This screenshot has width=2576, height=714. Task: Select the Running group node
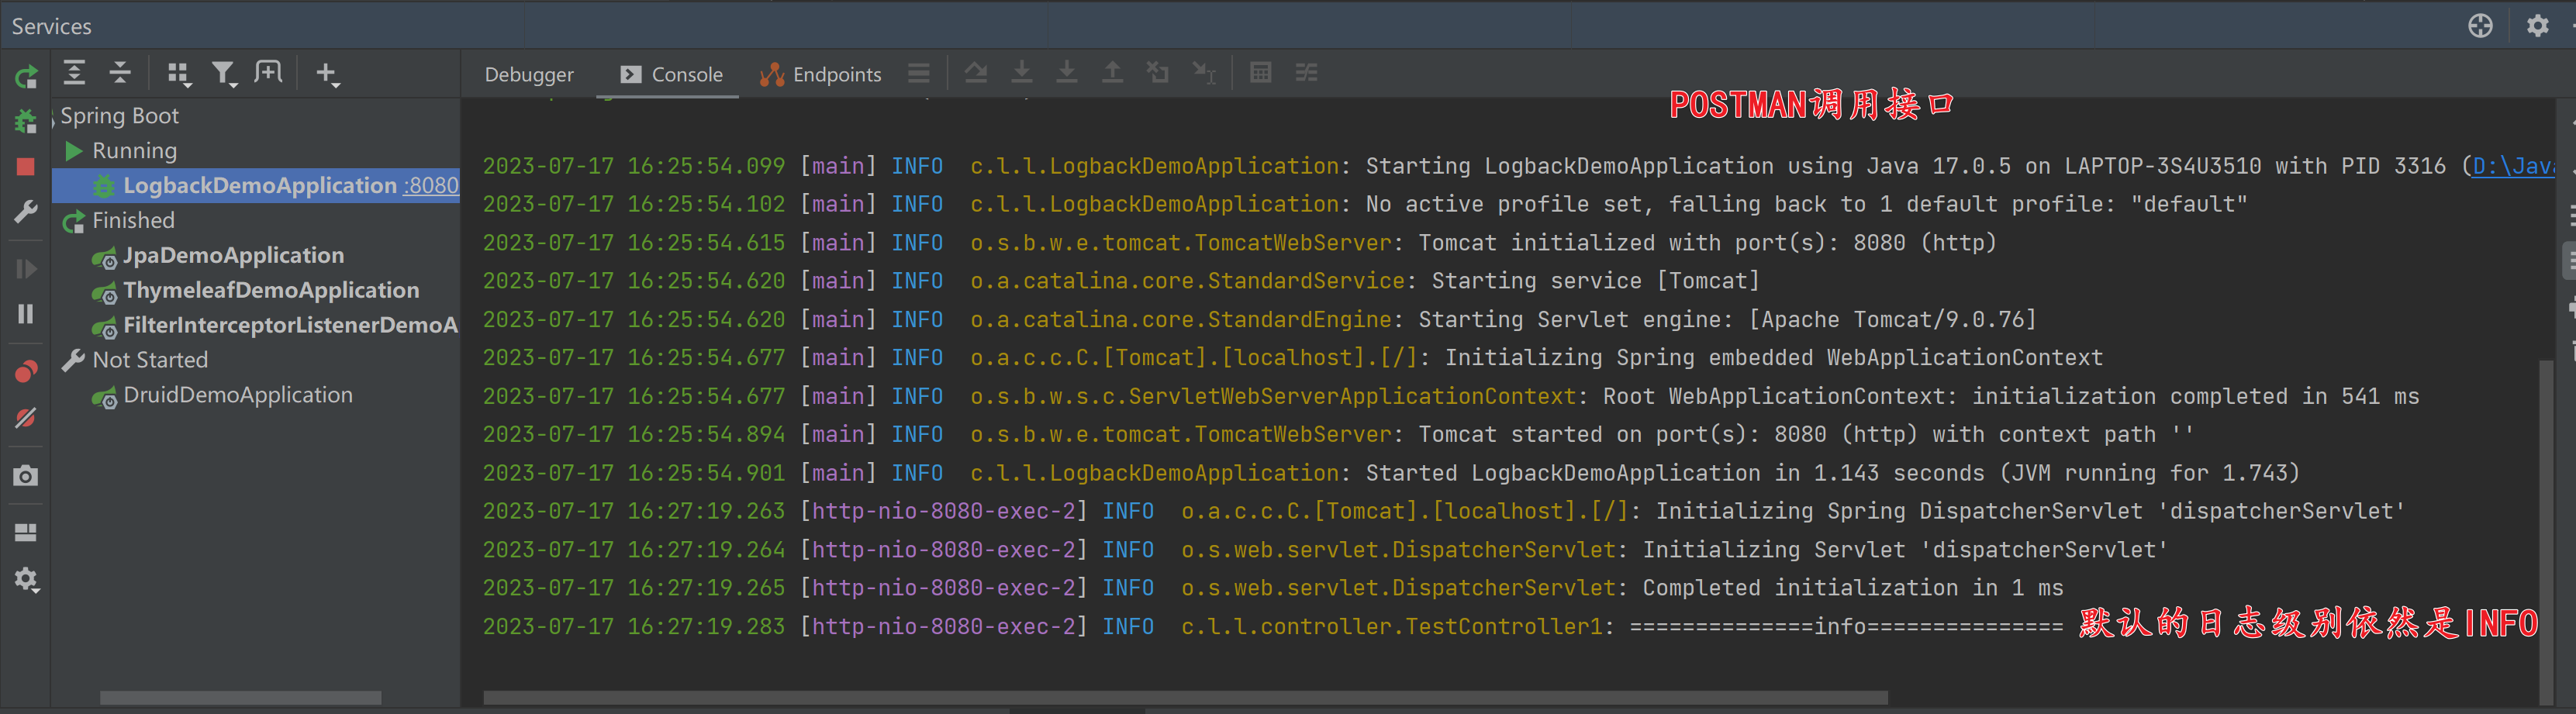click(134, 151)
